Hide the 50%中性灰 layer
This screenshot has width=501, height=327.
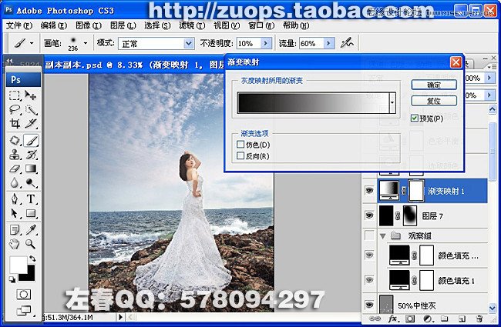(x=369, y=305)
